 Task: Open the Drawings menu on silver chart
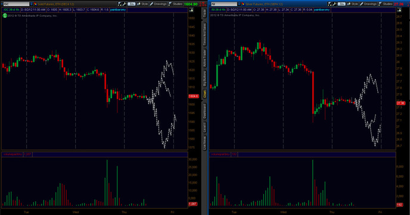368,4
